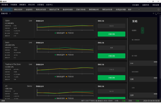
Task: Open the panel header dropdown arrow icon
Action: (156, 14)
